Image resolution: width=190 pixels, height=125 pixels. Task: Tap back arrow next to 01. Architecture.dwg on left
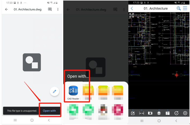6,9
